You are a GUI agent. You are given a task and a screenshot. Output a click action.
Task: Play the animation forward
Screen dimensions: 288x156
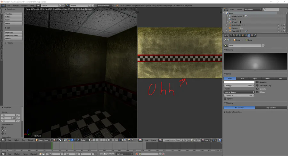tap(107, 154)
